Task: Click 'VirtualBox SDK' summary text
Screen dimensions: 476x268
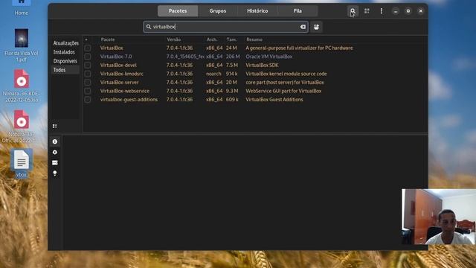Action: (x=262, y=65)
